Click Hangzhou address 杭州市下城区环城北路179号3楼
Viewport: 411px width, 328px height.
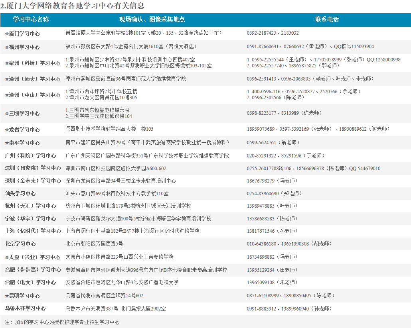(128, 206)
